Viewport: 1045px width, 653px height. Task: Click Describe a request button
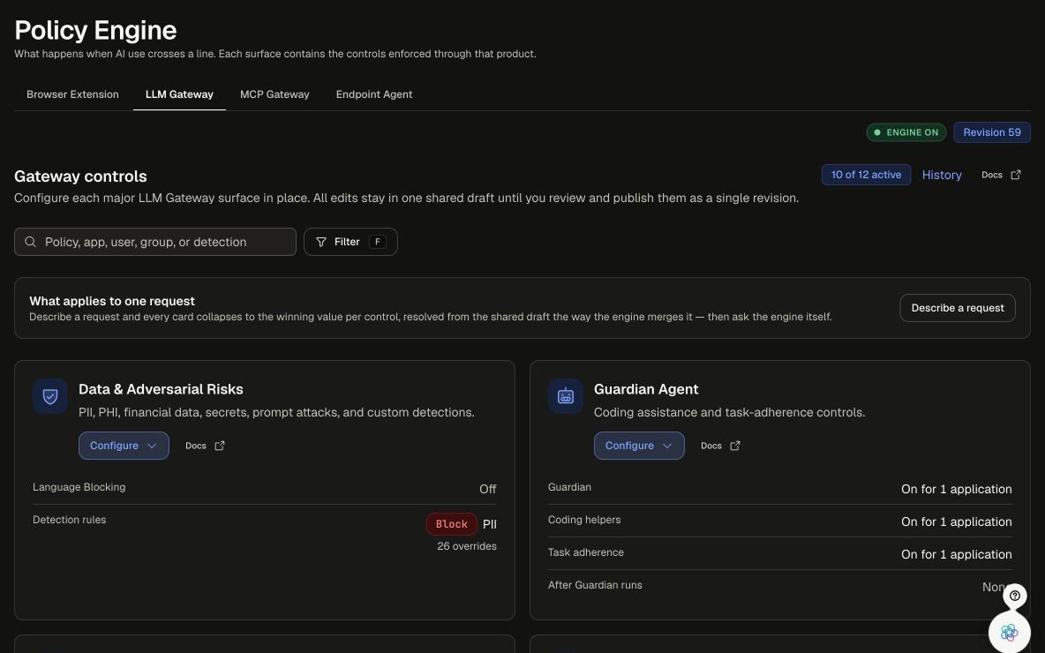pos(958,308)
